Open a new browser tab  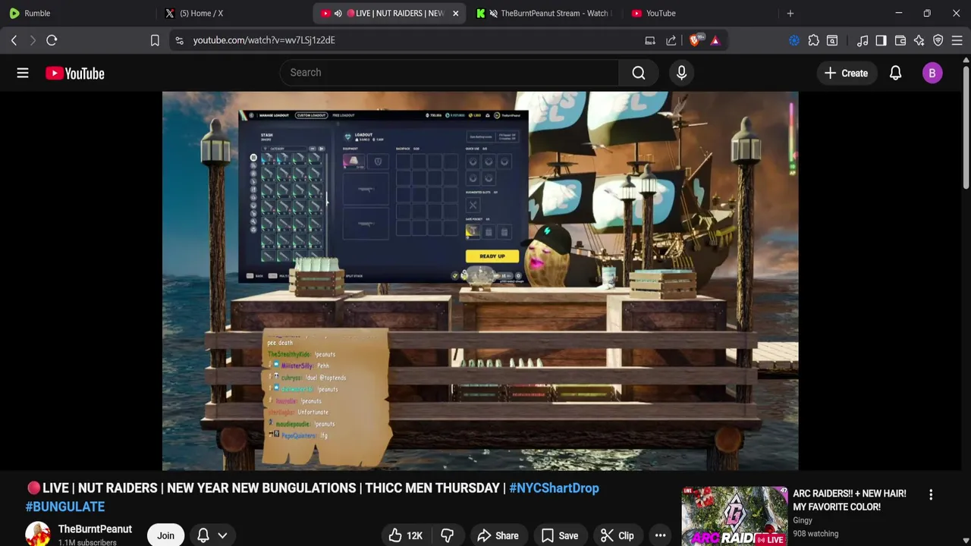(790, 13)
